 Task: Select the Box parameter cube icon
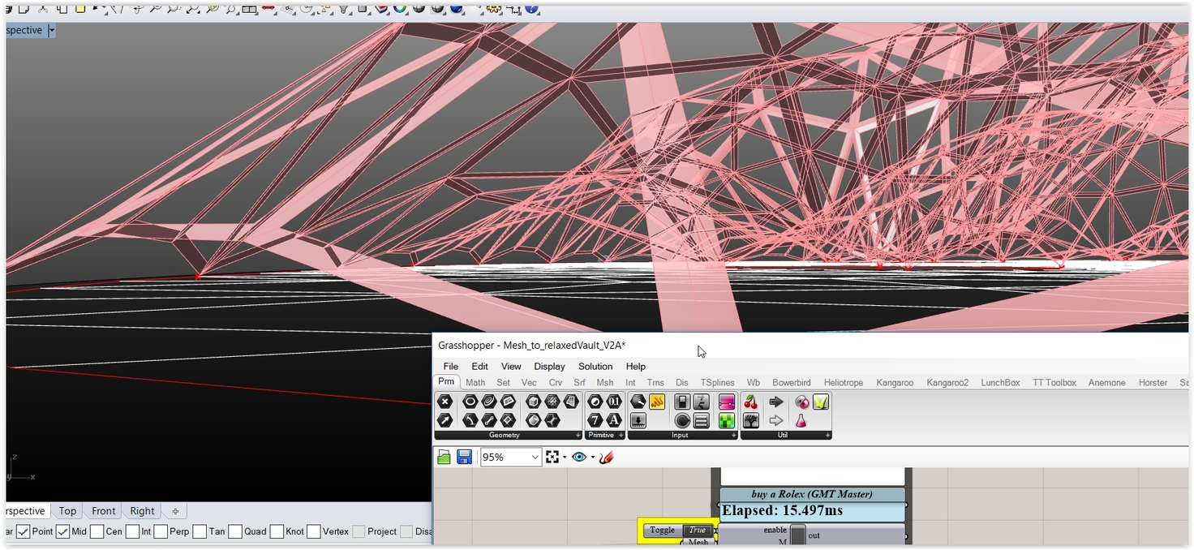(x=533, y=402)
